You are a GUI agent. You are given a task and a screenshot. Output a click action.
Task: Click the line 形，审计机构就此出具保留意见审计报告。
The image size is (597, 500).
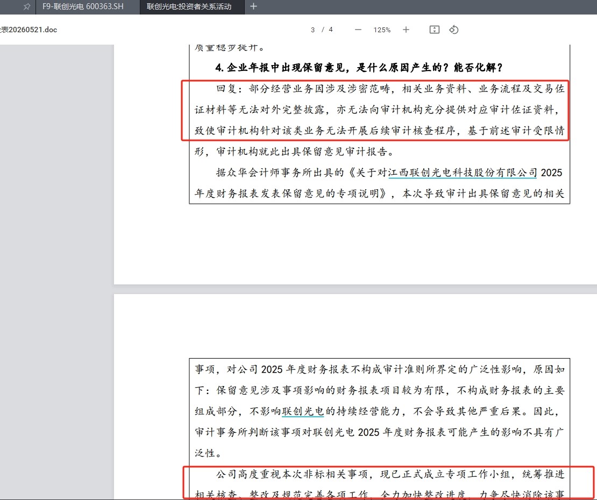tap(294, 152)
